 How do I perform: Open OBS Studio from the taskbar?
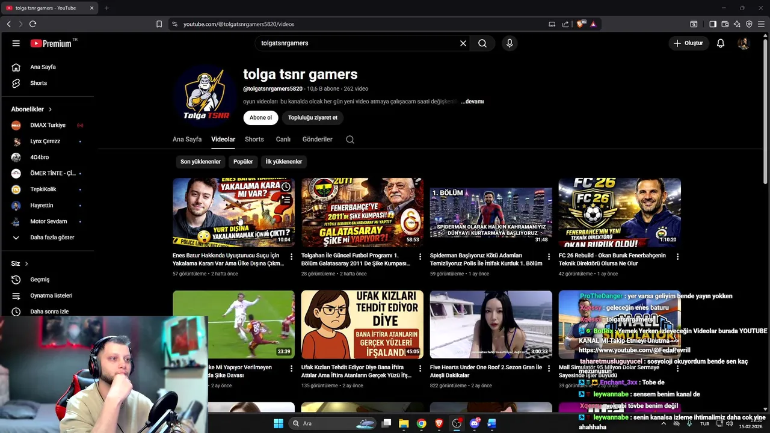click(x=457, y=423)
